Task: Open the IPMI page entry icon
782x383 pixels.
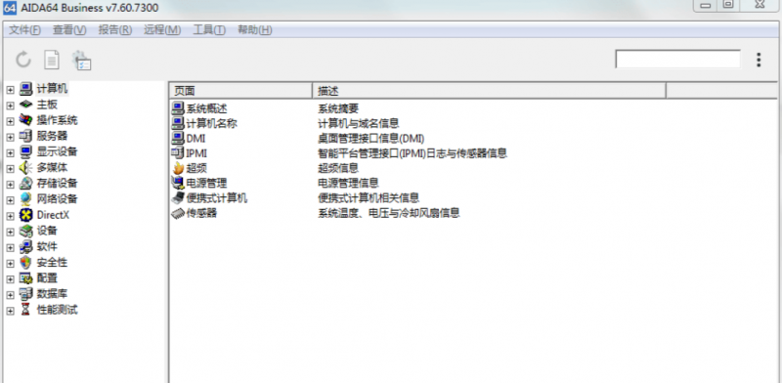Action: (x=178, y=153)
